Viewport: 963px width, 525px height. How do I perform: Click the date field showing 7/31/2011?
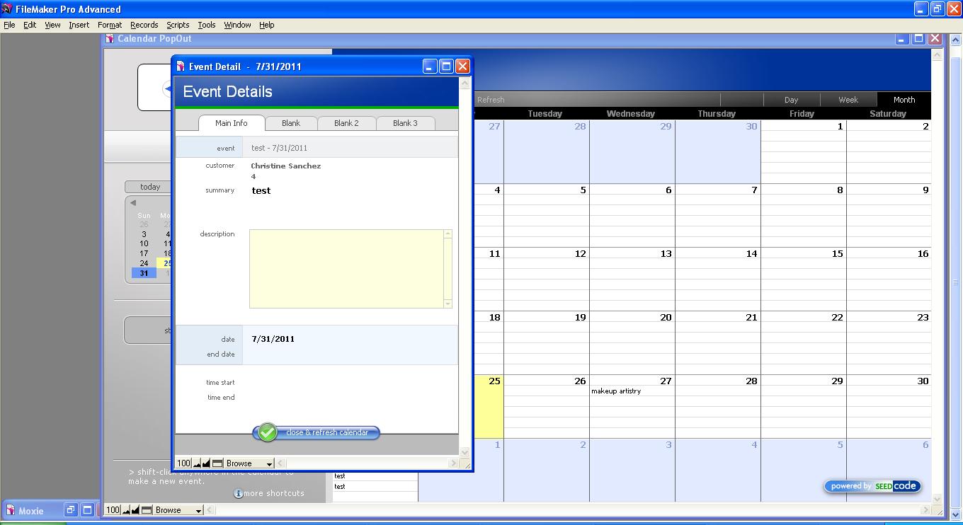pos(351,339)
